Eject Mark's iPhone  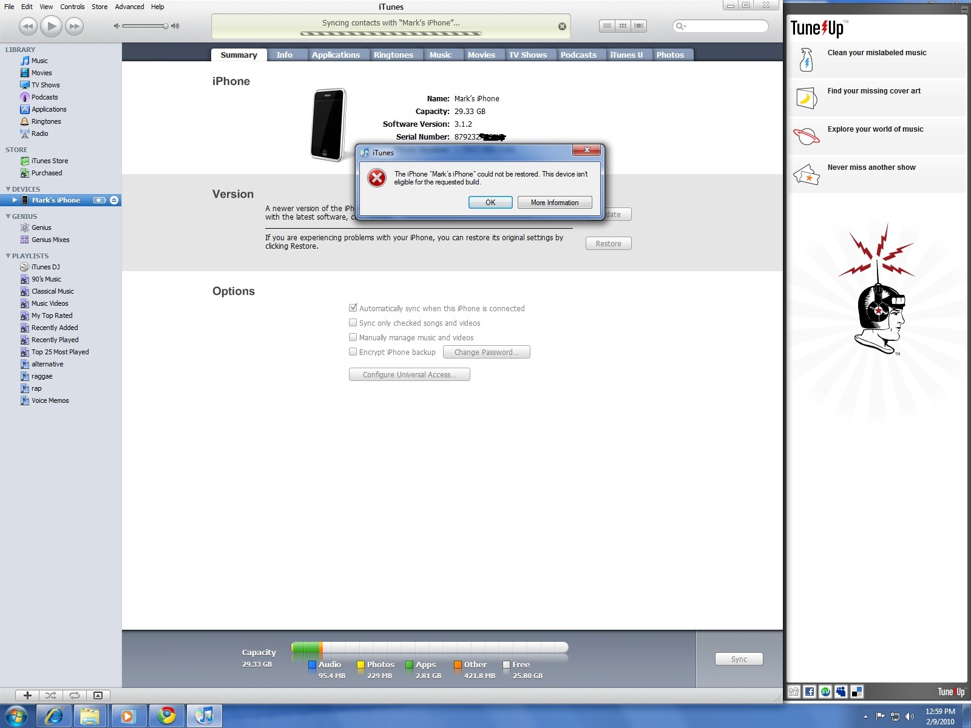coord(114,200)
